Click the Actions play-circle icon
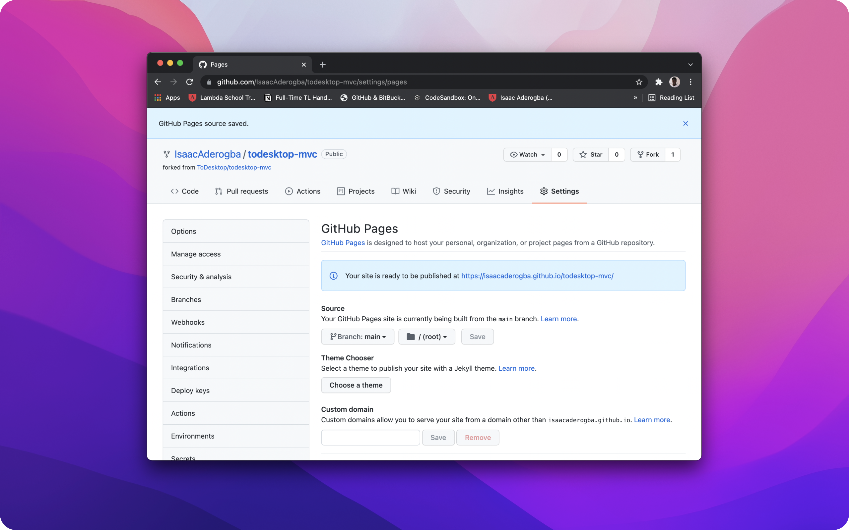 click(x=289, y=191)
